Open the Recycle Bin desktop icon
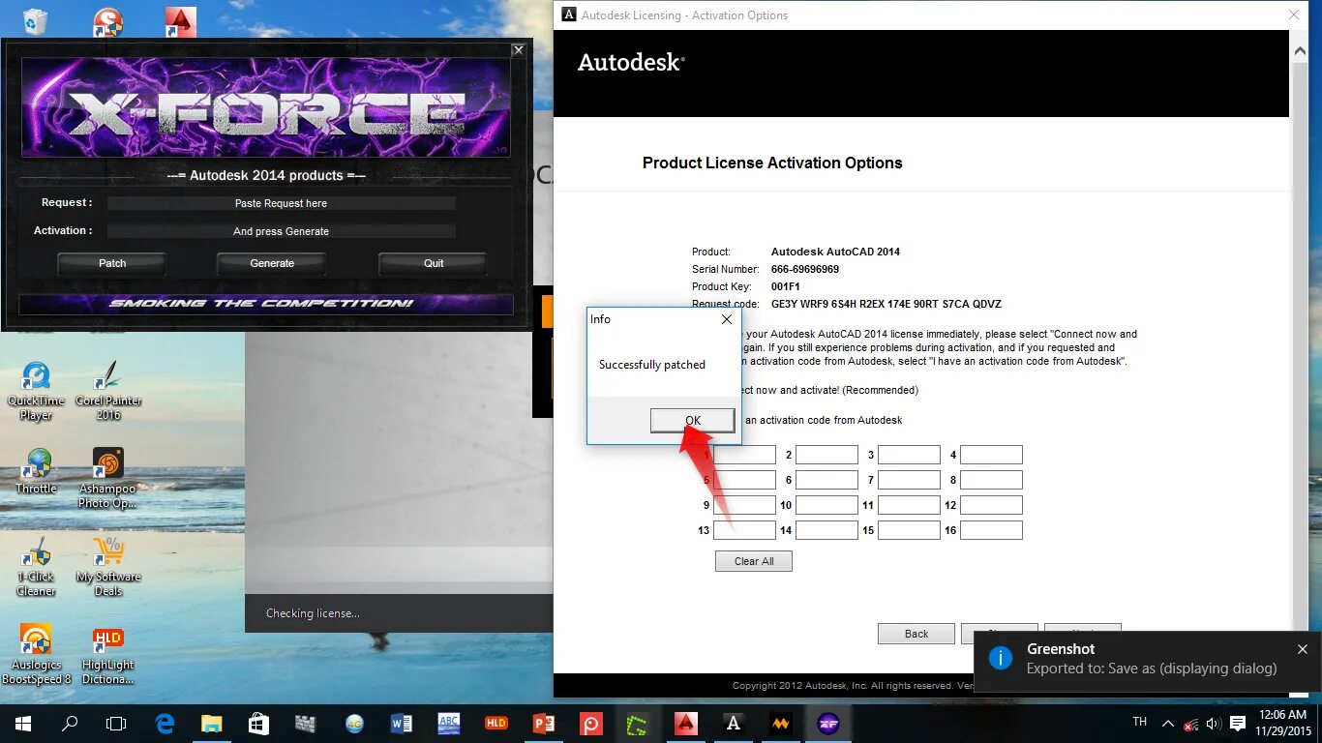Image resolution: width=1322 pixels, height=743 pixels. [36, 21]
